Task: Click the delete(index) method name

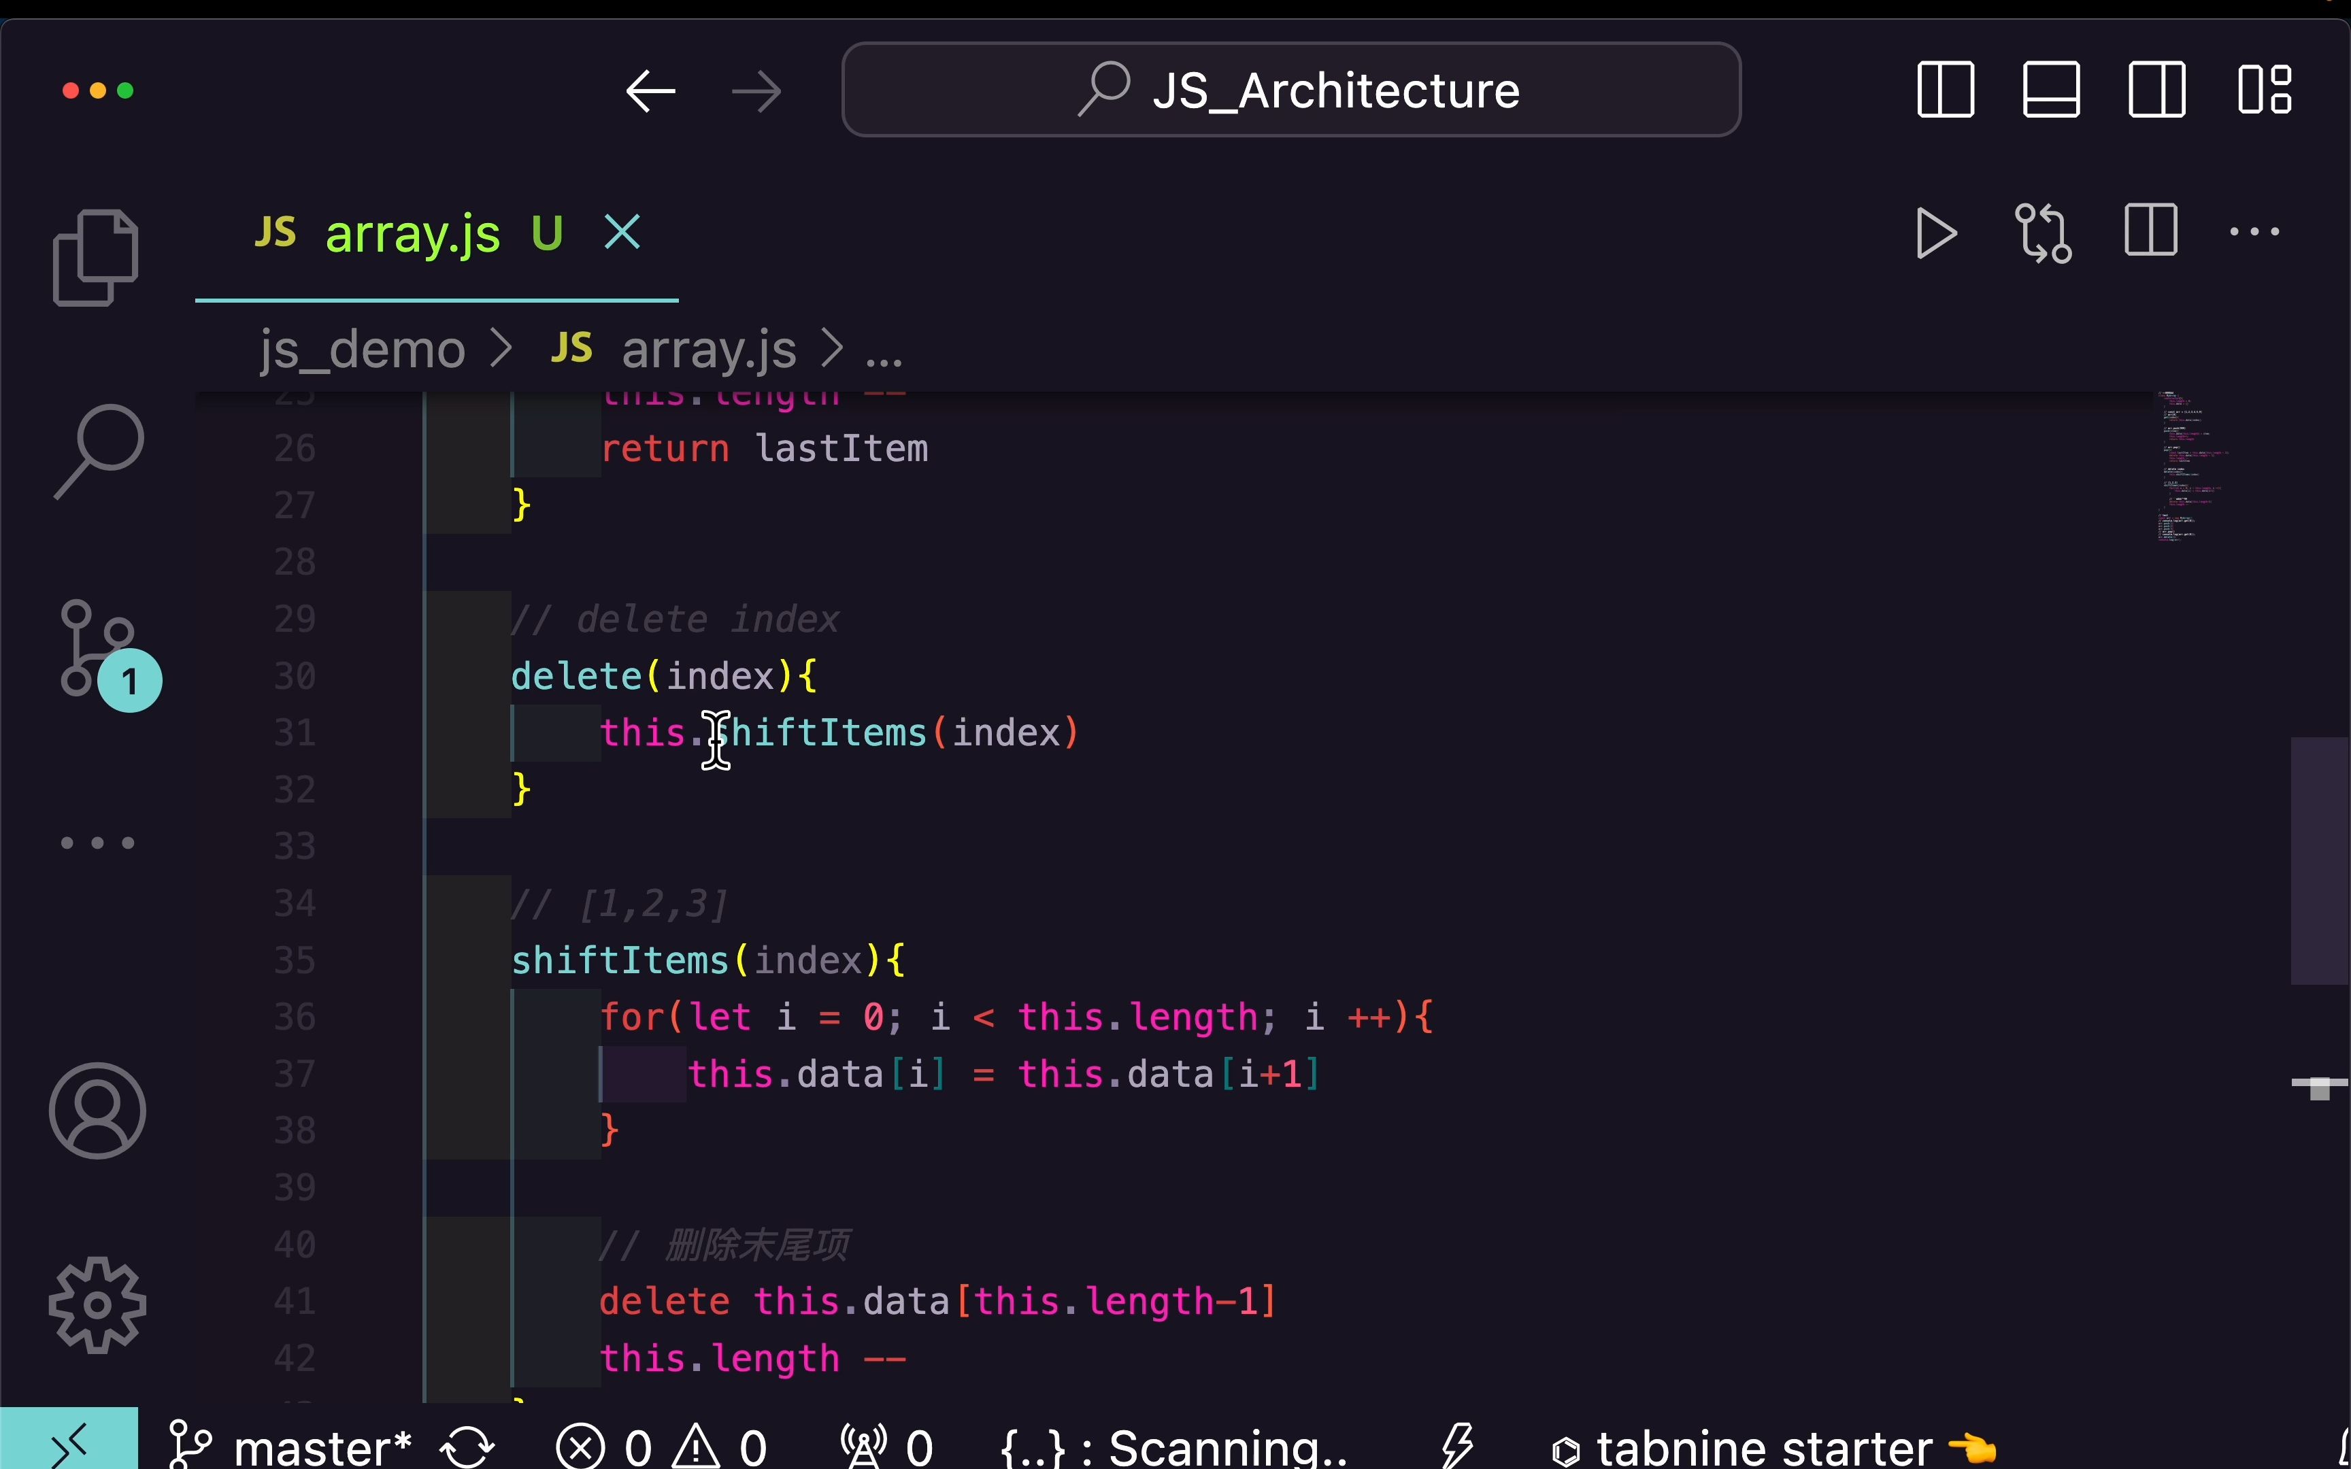Action: click(x=576, y=675)
